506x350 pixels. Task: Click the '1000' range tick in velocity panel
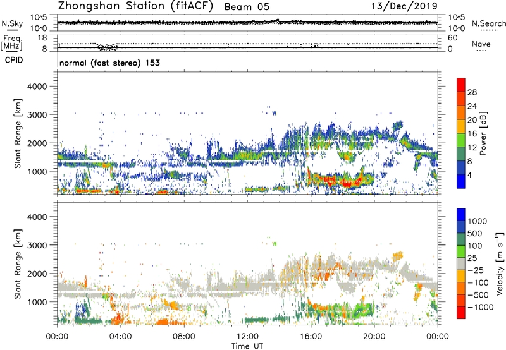coord(37,302)
